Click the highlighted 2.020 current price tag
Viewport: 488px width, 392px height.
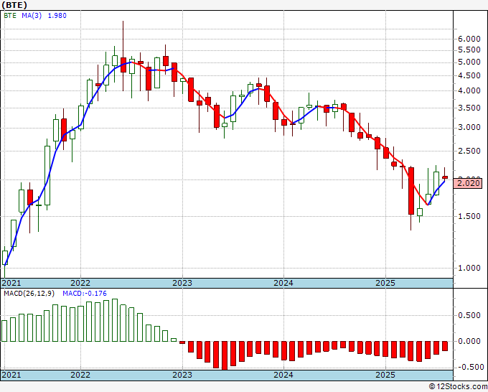pyautogui.click(x=469, y=183)
